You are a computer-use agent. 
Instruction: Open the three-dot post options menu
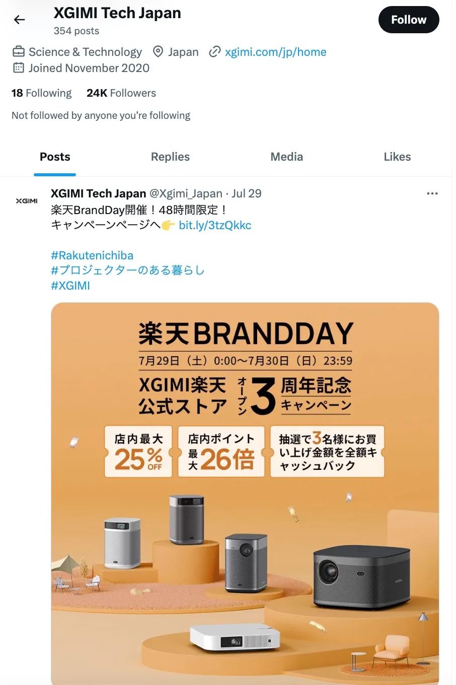432,193
